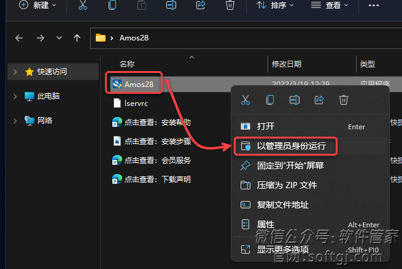Click the Rename icon in context menu
Screen dimensions: 402x269
point(295,100)
